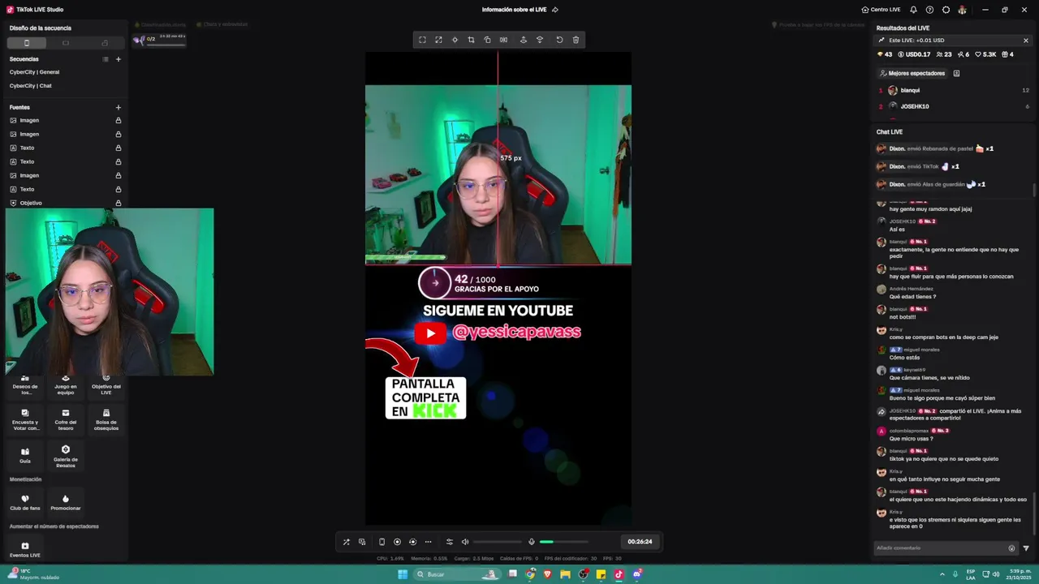The image size is (1039, 584).
Task: Select the landscape layout tab
Action: [x=66, y=43]
